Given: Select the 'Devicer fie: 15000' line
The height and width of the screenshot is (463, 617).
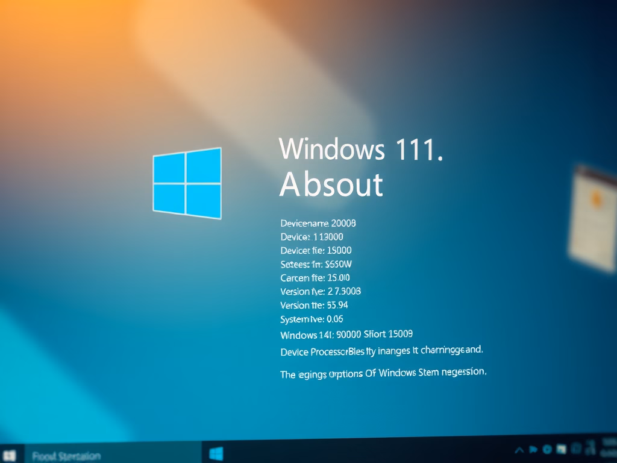Looking at the screenshot, I should click(x=316, y=250).
